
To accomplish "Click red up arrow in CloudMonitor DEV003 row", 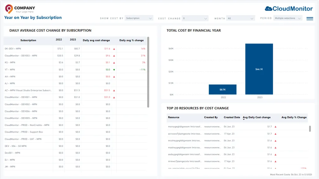I will click(114, 56).
